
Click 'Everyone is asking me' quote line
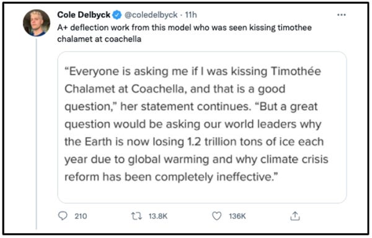193,71
